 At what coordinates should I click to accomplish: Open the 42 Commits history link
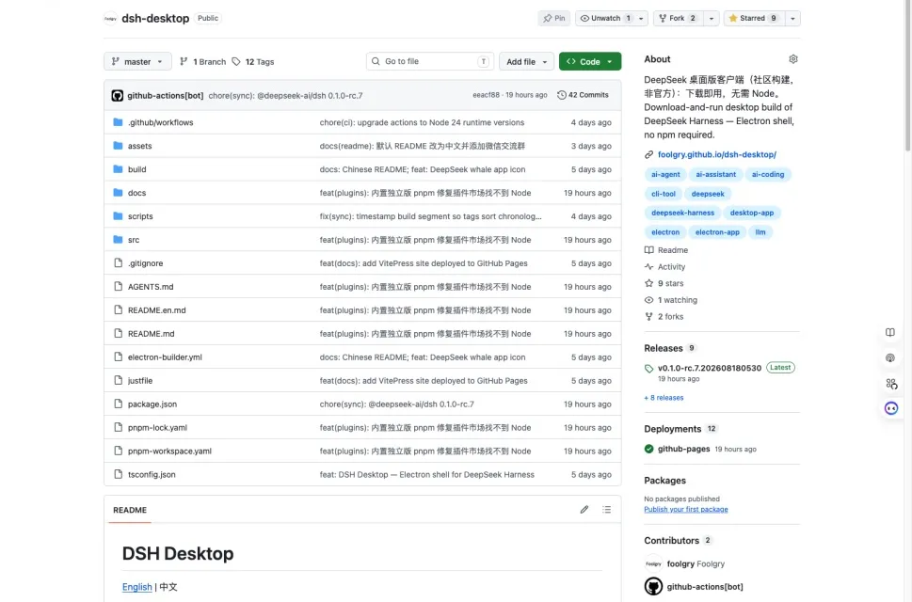tap(583, 95)
